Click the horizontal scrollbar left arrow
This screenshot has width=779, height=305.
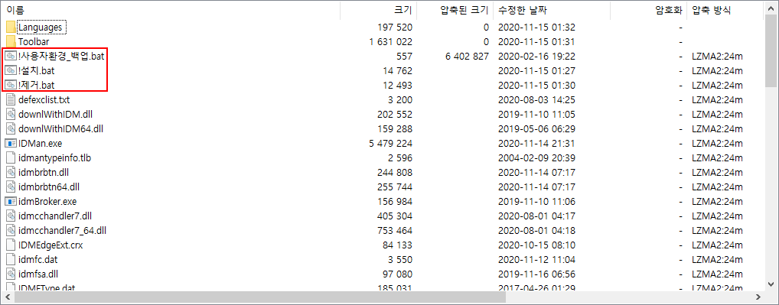click(x=7, y=297)
